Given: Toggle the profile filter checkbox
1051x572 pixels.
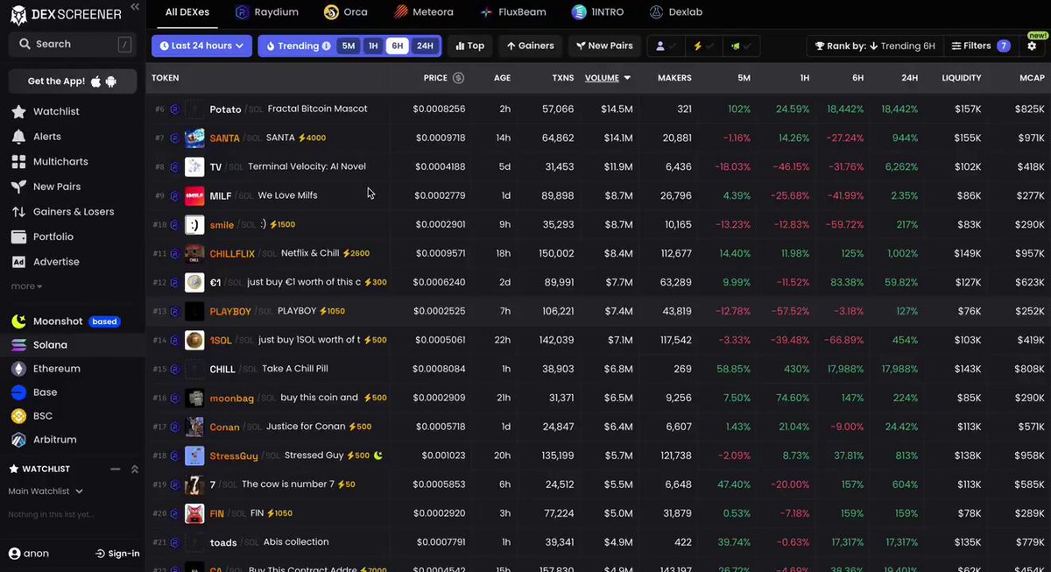Looking at the screenshot, I should [666, 46].
